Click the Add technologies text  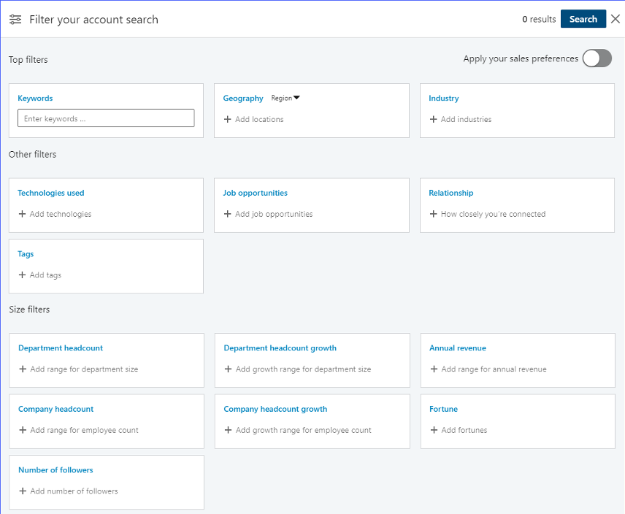tap(60, 214)
